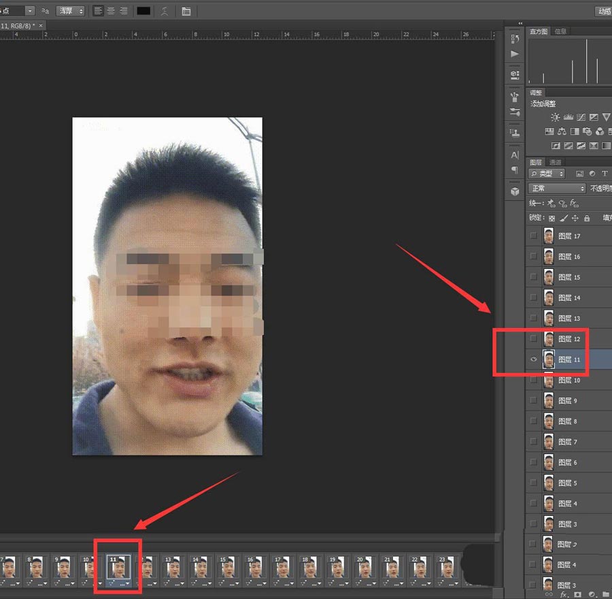Click the black text color swatch
The image size is (612, 599).
point(143,11)
